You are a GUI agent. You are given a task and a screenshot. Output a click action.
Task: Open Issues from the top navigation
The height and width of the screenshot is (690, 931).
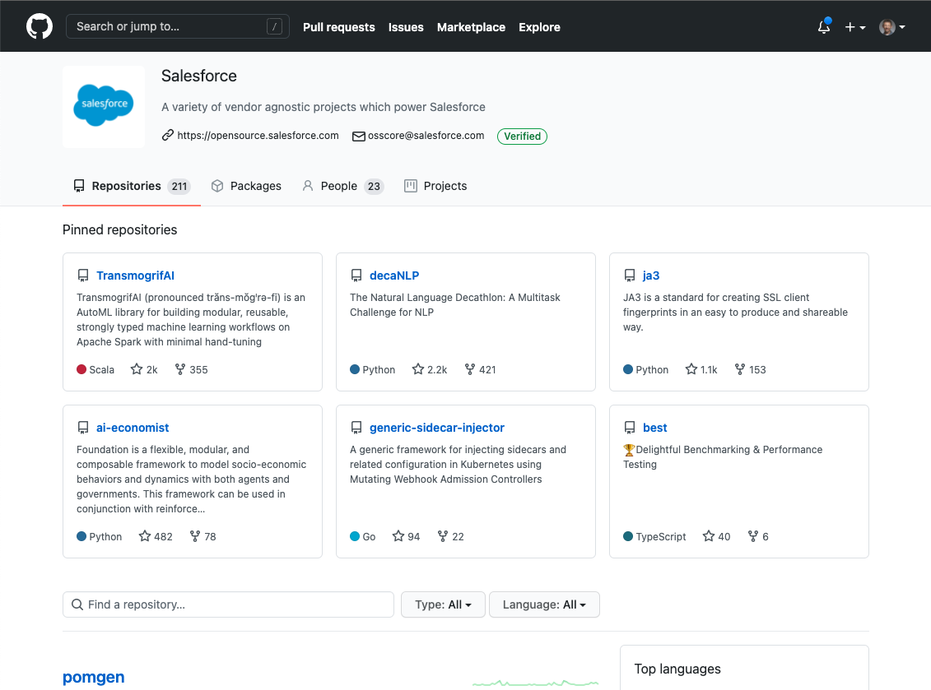[x=406, y=27]
